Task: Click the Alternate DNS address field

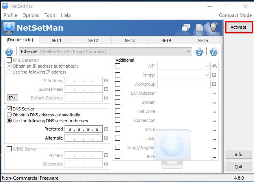Action: 83,138
